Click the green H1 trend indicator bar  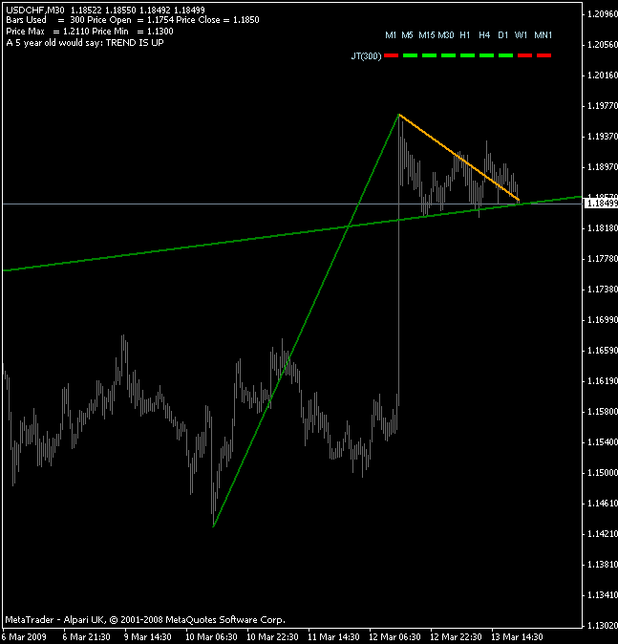click(x=467, y=55)
